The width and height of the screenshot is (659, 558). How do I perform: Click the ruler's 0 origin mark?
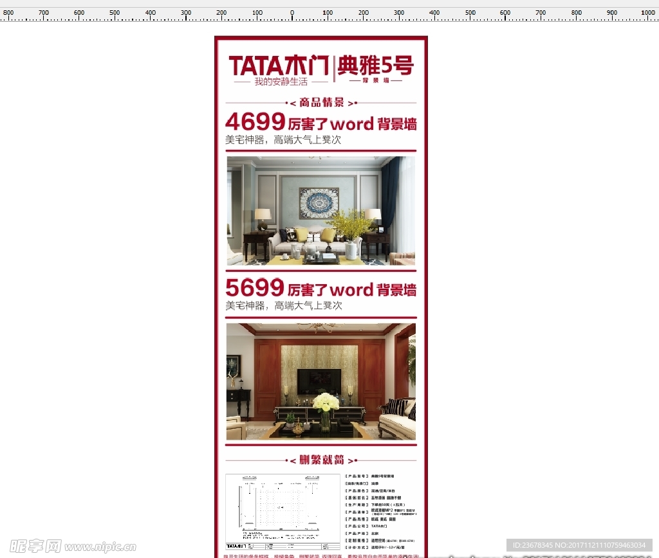pyautogui.click(x=292, y=14)
